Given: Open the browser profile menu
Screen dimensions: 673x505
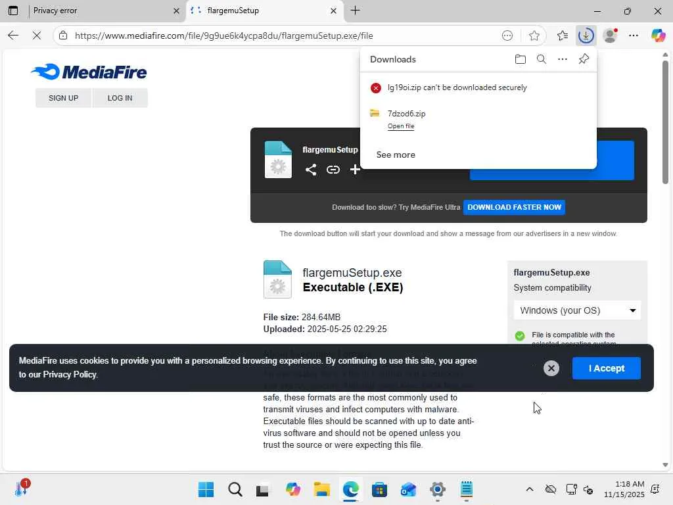Looking at the screenshot, I should point(610,36).
